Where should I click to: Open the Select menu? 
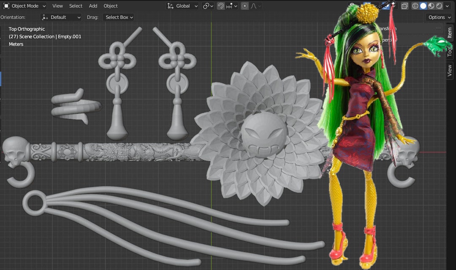(76, 6)
